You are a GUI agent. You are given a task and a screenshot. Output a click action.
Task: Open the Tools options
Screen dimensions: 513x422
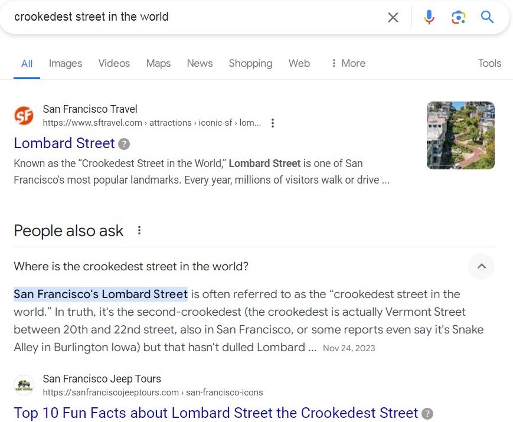click(x=489, y=63)
